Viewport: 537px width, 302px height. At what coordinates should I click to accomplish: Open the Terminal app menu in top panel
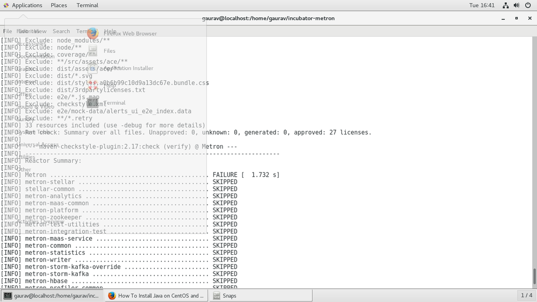point(87,5)
